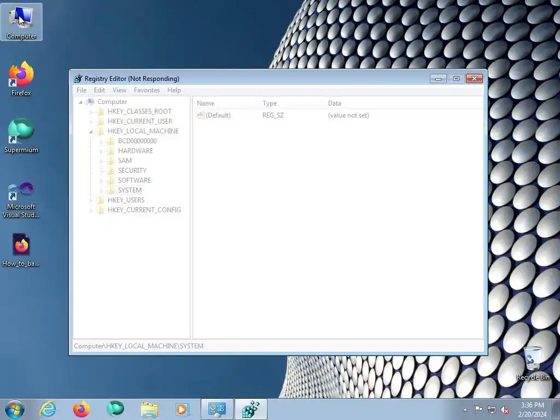Viewport: 560px width, 420px height.
Task: Select the BCD00000000 key
Action: pos(137,141)
